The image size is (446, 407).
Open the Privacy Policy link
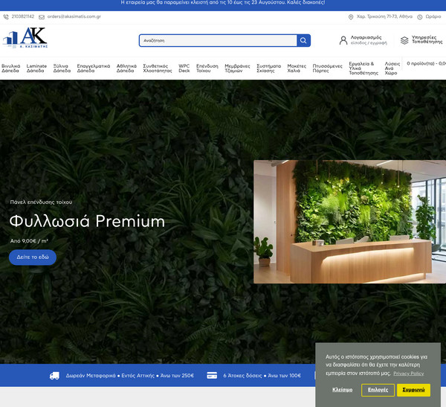tap(408, 374)
